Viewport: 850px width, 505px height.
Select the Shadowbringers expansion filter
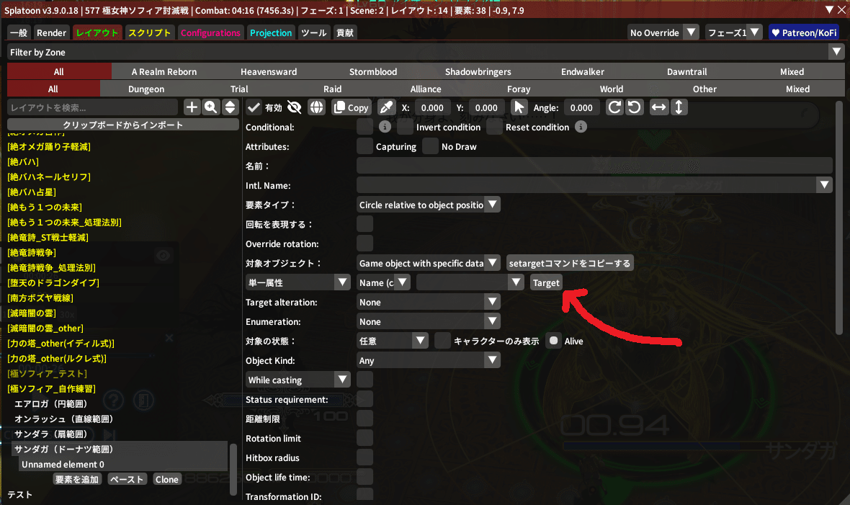[478, 71]
